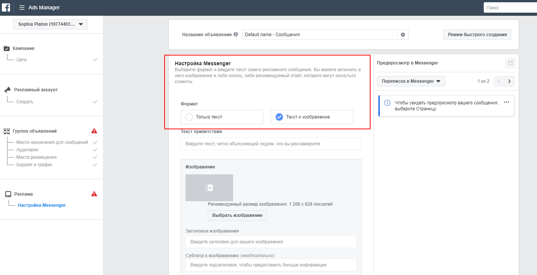Click the red warning icon beside Реклама
Viewport: 537px width, 275px height.
pyautogui.click(x=94, y=194)
